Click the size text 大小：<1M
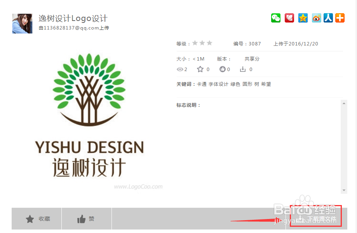357x233 pixels. click(x=190, y=59)
